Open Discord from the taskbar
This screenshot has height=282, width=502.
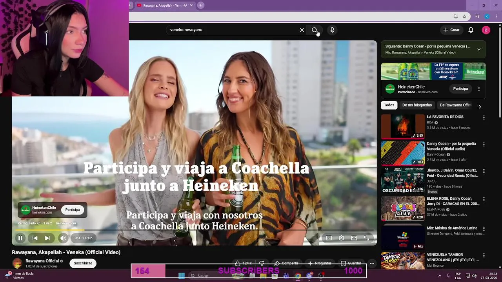click(x=309, y=276)
